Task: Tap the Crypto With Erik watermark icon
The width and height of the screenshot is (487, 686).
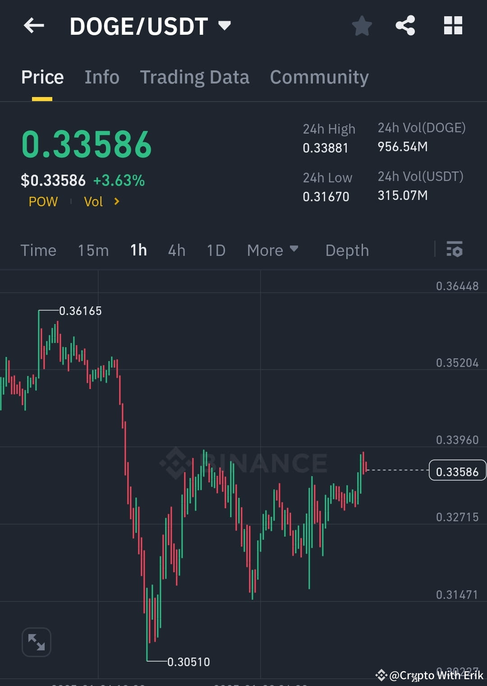Action: 381,676
